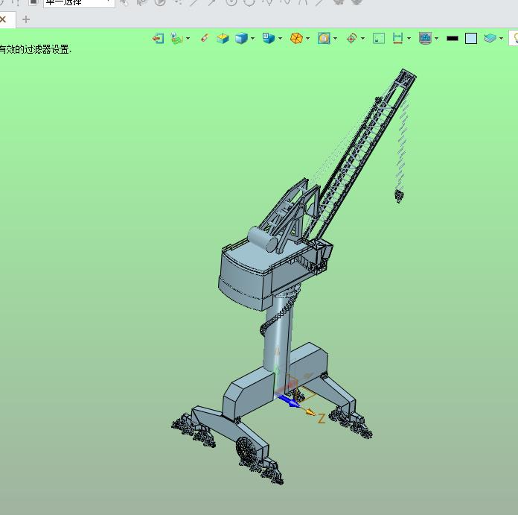The height and width of the screenshot is (515, 518).
Task: Open the dropdown beside the measure icon
Action: pos(409,38)
